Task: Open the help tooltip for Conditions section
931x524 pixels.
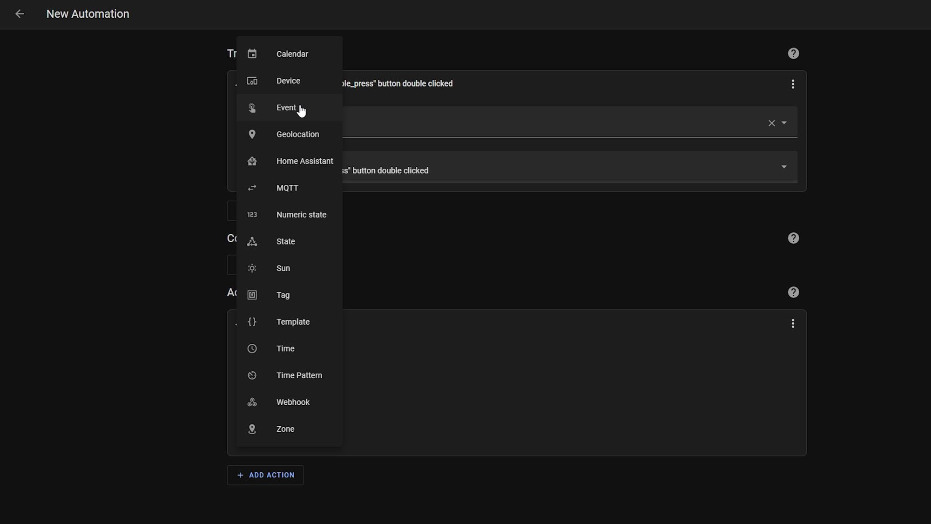Action: 793,238
